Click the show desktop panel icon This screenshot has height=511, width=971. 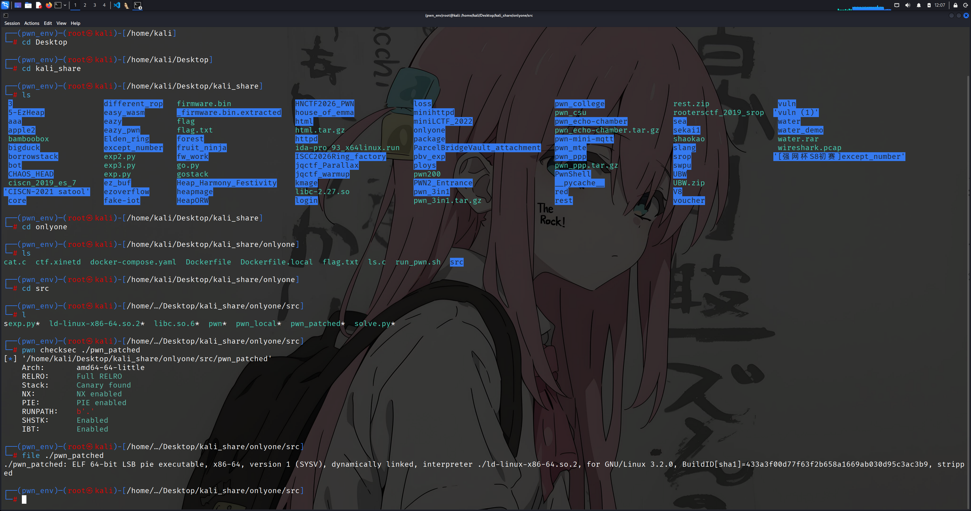click(17, 5)
